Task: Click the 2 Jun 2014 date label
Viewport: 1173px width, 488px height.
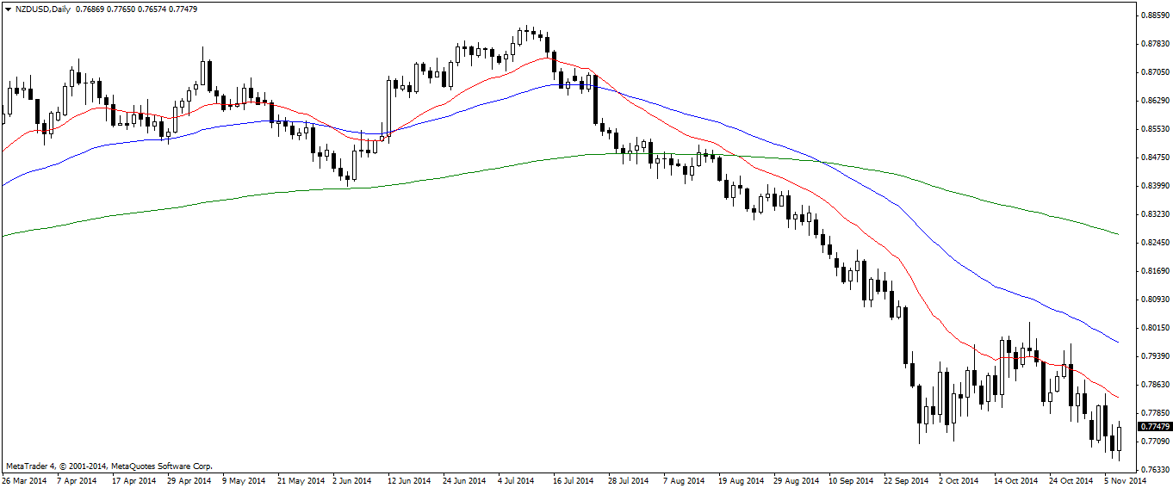Action: [352, 481]
